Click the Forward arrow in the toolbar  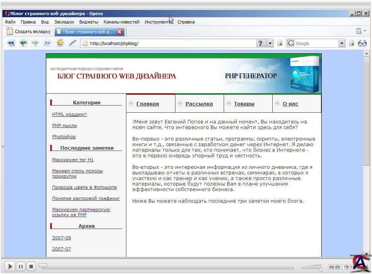[35, 43]
